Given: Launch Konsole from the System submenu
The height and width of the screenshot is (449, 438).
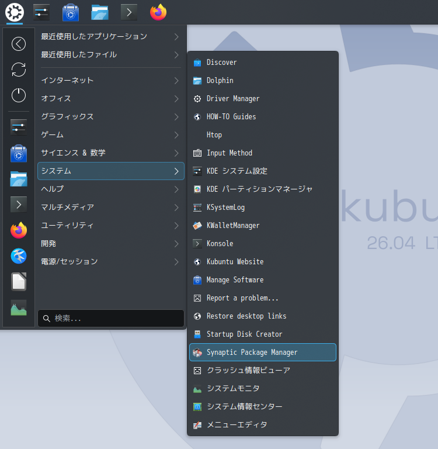Looking at the screenshot, I should pos(263,243).
